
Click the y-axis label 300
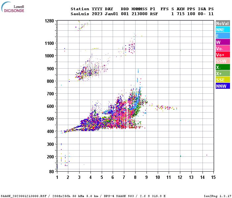[x=50, y=144]
